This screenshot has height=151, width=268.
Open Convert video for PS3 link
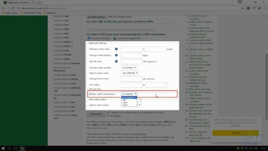[64, 102]
